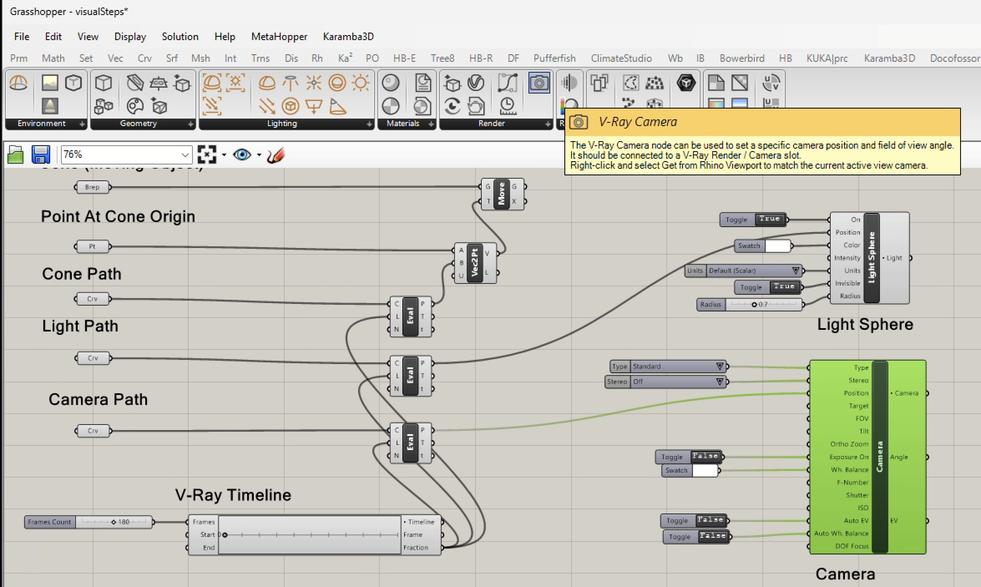Select the bezier graph render icon
The width and height of the screenshot is (981, 587).
(507, 83)
